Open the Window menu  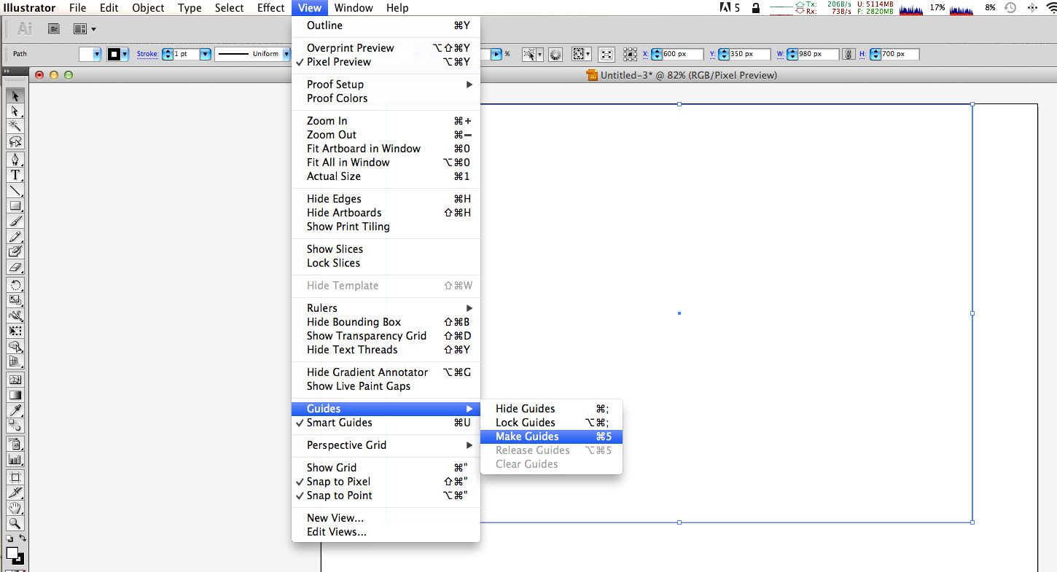353,8
